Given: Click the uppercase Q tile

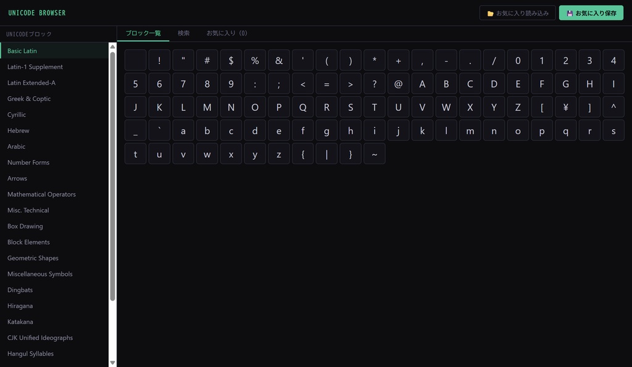Looking at the screenshot, I should 302,107.
